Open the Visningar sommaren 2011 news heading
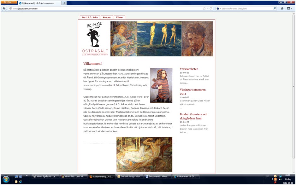296x185 pixels. (x=192, y=92)
